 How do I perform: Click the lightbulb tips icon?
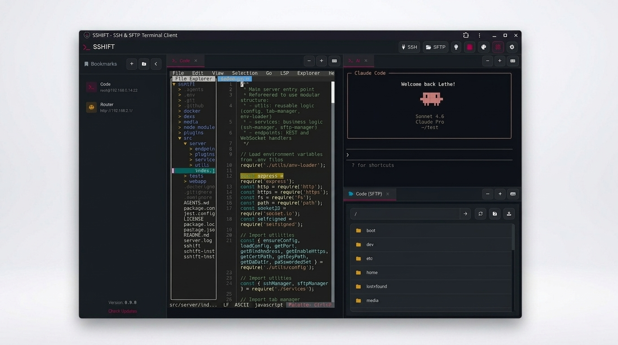pos(456,47)
